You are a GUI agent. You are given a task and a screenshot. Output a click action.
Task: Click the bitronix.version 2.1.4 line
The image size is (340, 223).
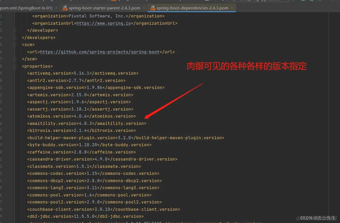(x=81, y=130)
